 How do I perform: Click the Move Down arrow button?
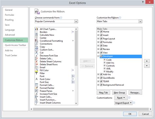[x=147, y=66]
